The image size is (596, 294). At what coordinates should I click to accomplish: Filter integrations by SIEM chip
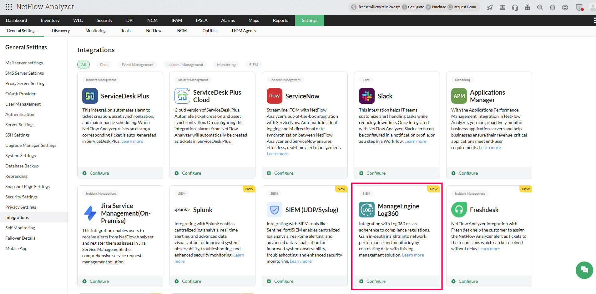coord(254,65)
